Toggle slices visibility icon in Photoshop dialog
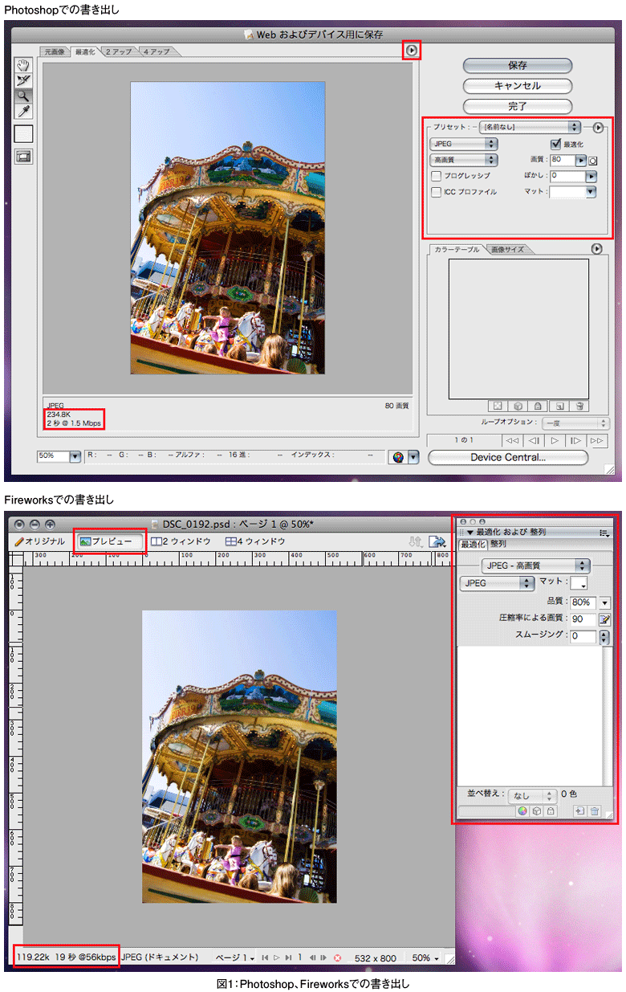The image size is (626, 992). coord(23,157)
